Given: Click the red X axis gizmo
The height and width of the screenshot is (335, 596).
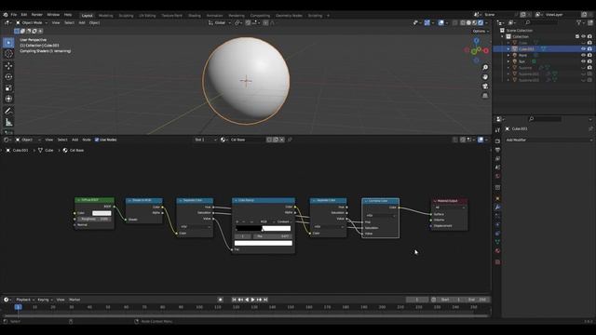Looking at the screenshot, I should [x=485, y=50].
